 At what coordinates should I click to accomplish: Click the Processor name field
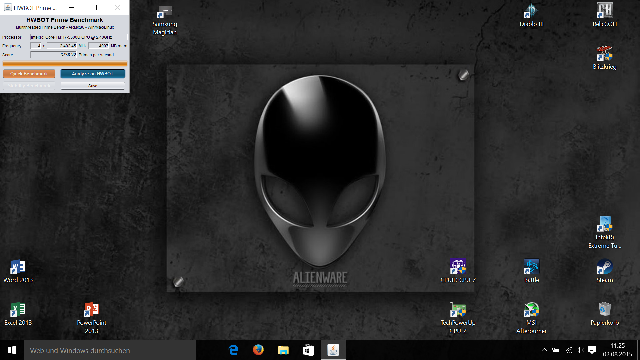coord(79,37)
